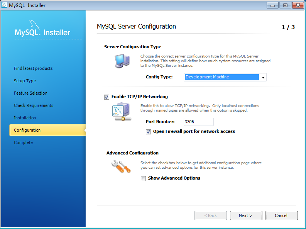Select the Installation step in sidebar
The image size is (306, 229).
[25, 118]
